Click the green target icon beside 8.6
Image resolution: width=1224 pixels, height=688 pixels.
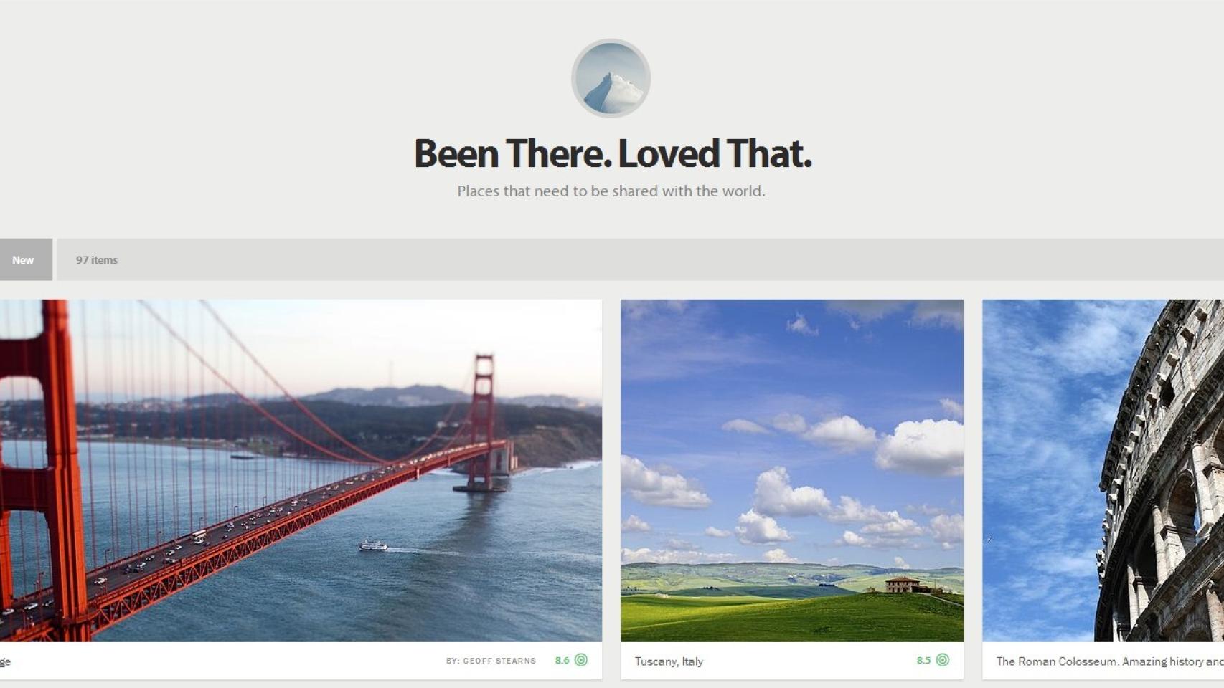coord(581,660)
